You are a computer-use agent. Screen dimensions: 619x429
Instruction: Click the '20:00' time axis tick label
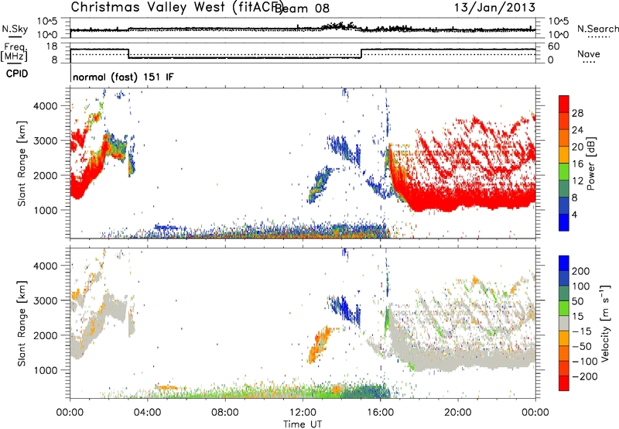click(458, 413)
